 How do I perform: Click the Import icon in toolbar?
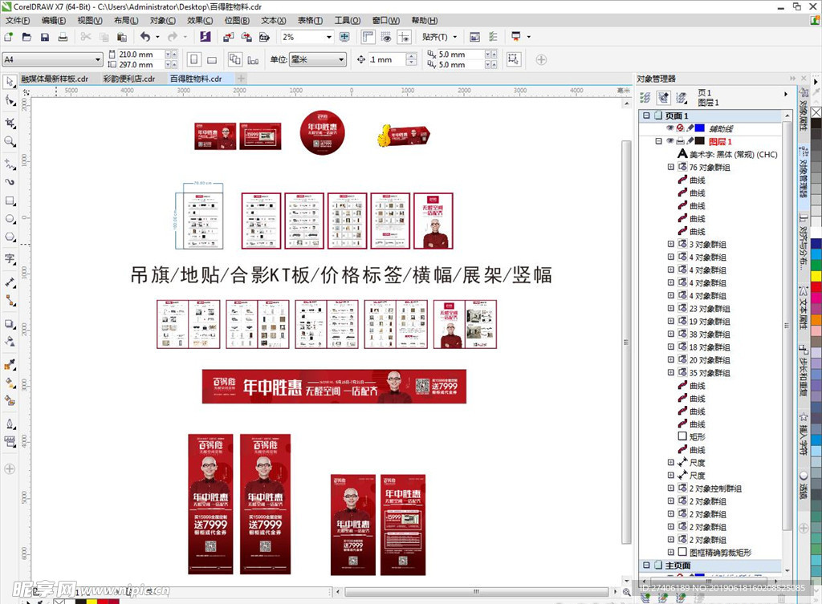(x=229, y=37)
